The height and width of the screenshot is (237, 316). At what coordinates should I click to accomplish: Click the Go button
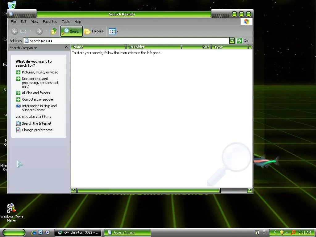point(242,41)
